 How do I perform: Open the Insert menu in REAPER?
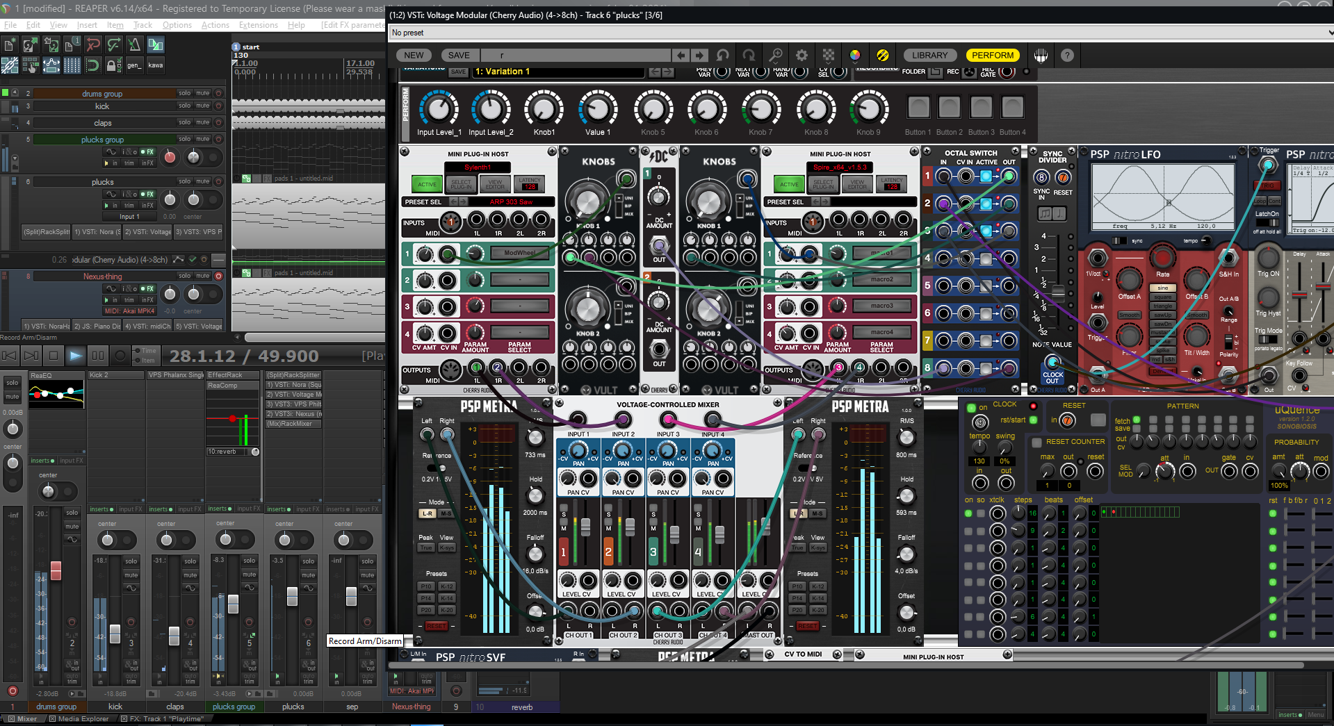(87, 25)
